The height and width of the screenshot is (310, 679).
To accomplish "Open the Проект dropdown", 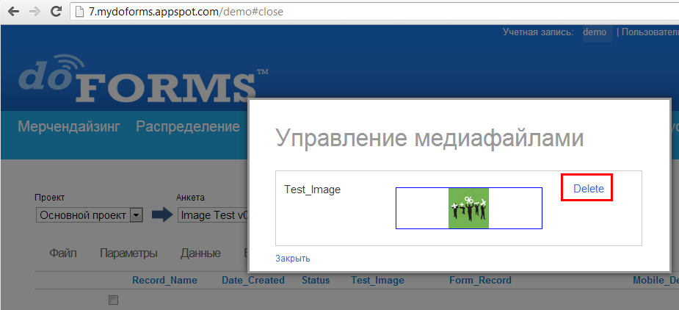I will point(135,215).
